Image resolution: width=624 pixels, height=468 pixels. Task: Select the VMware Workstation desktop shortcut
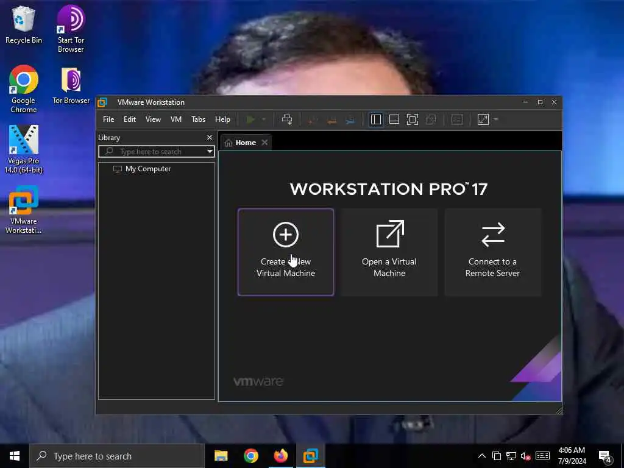24,210
